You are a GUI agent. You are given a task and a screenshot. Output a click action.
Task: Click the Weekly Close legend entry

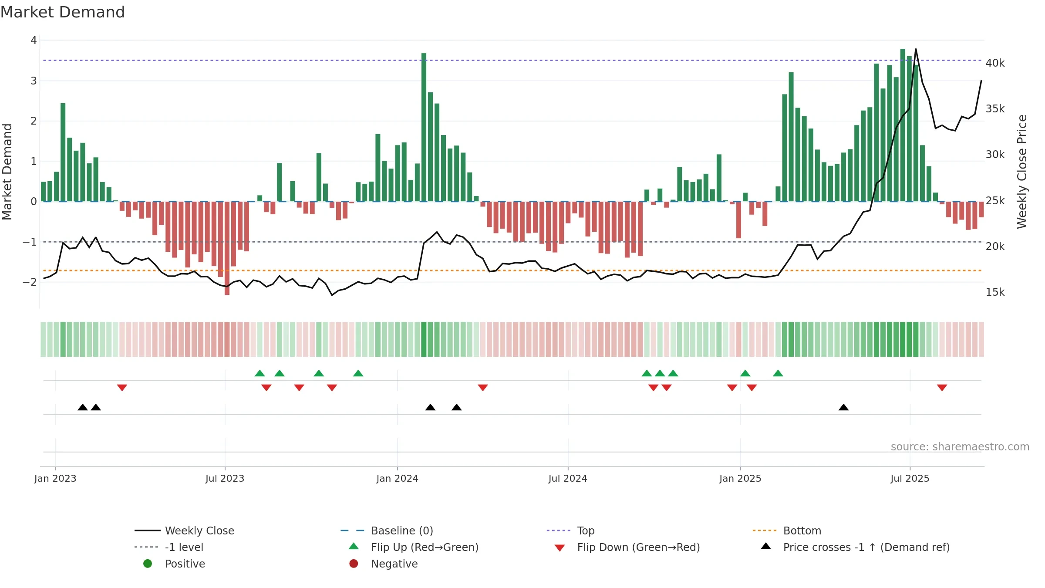[185, 531]
